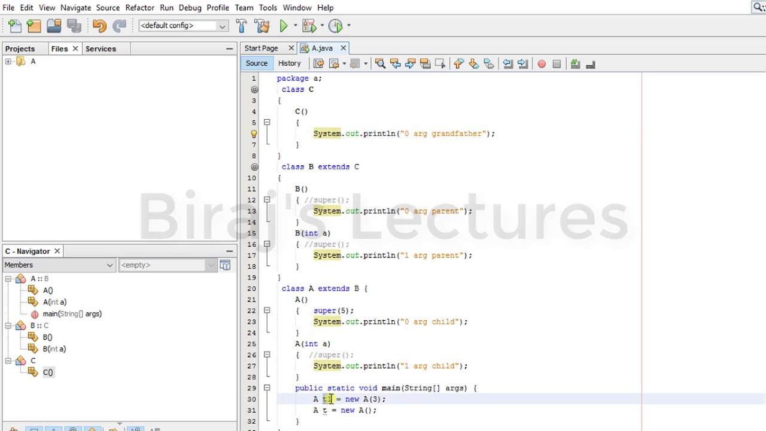Screen dimensions: 766x431
Task: Collapse the C class node in Navigator
Action: coord(8,361)
